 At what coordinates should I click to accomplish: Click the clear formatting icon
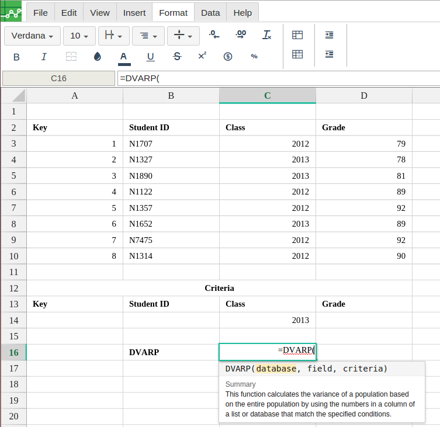267,36
